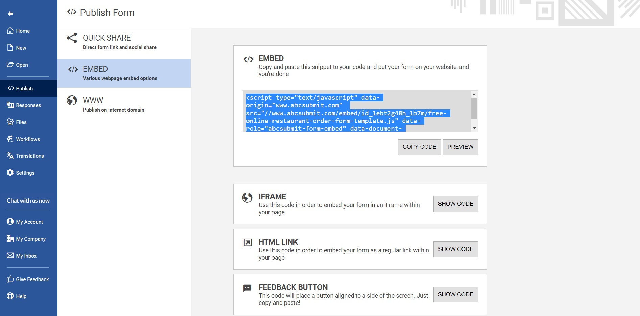Select the QUICK SHARE publish option

124,42
